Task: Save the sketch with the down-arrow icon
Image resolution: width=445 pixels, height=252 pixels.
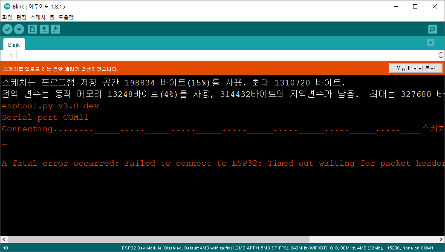Action: (x=55, y=29)
